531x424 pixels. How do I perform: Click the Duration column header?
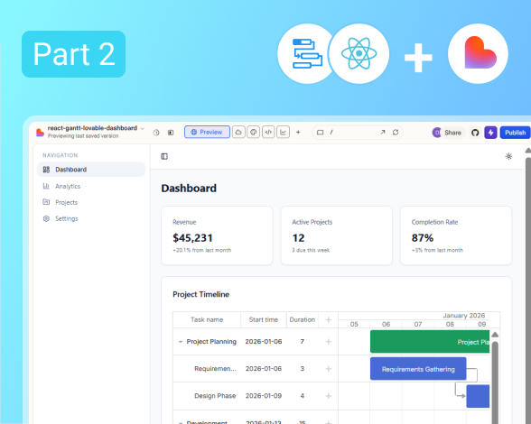[x=303, y=319]
